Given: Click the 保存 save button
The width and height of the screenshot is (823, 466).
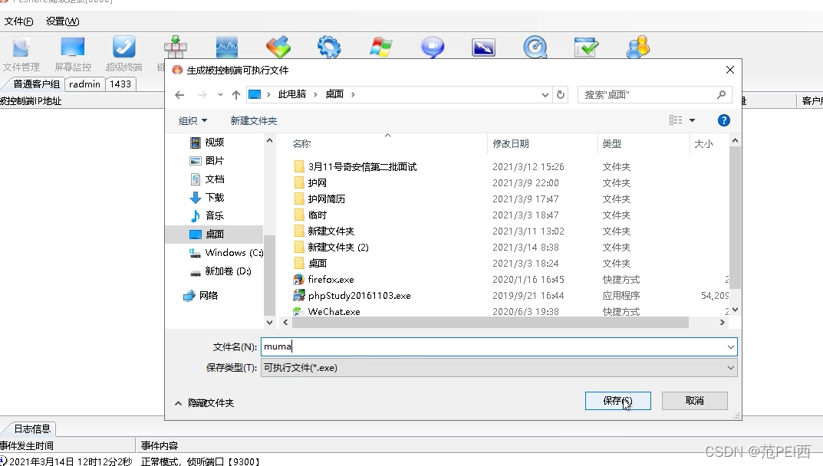Looking at the screenshot, I should [x=617, y=400].
